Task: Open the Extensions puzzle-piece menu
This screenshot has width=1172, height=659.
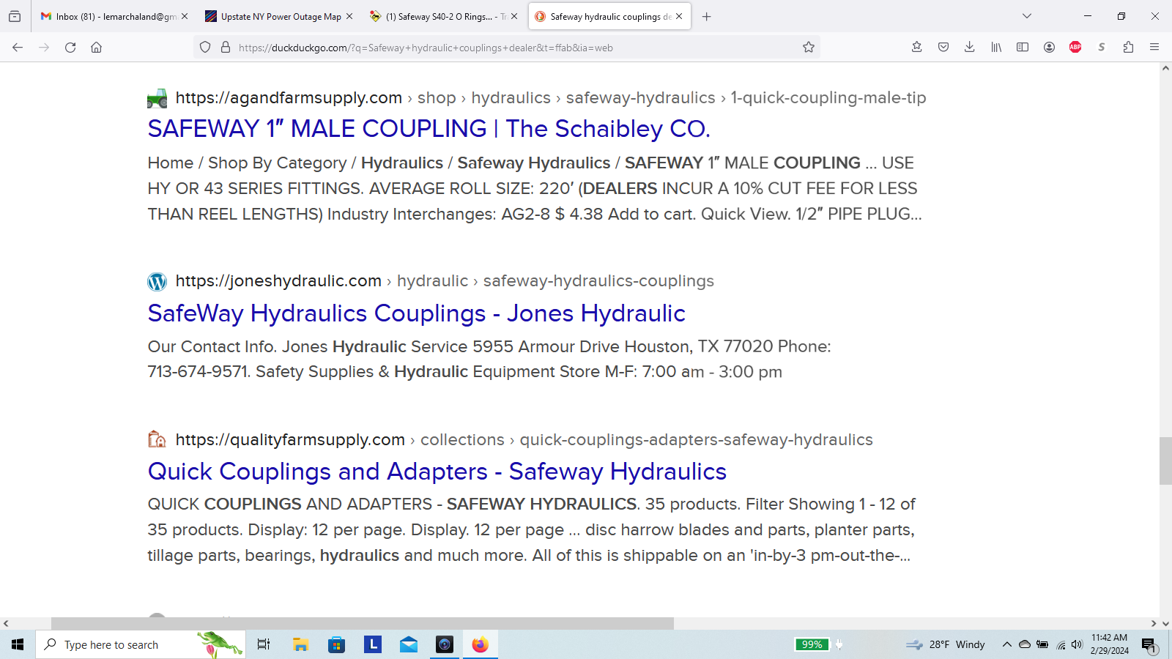Action: click(x=1128, y=48)
